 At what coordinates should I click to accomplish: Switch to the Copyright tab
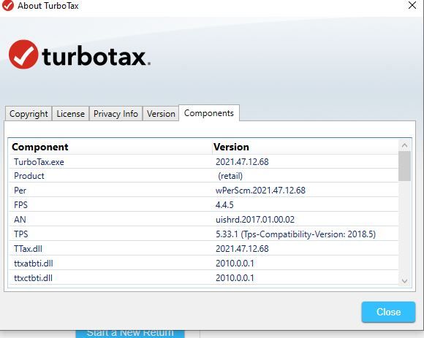coord(29,114)
